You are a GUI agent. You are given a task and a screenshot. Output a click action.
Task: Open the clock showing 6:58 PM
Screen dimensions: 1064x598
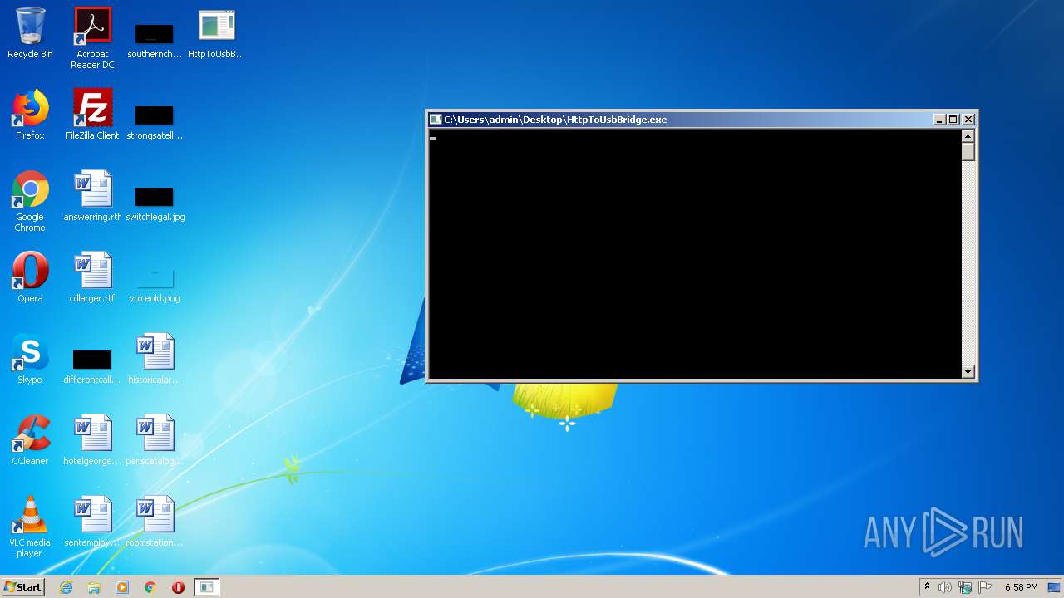pos(1021,587)
